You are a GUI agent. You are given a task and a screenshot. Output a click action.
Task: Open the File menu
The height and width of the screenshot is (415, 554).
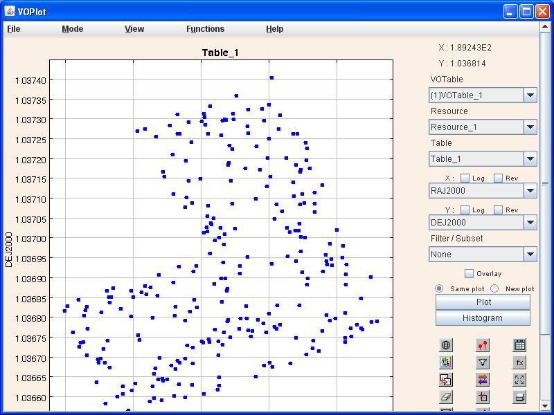[x=13, y=29]
